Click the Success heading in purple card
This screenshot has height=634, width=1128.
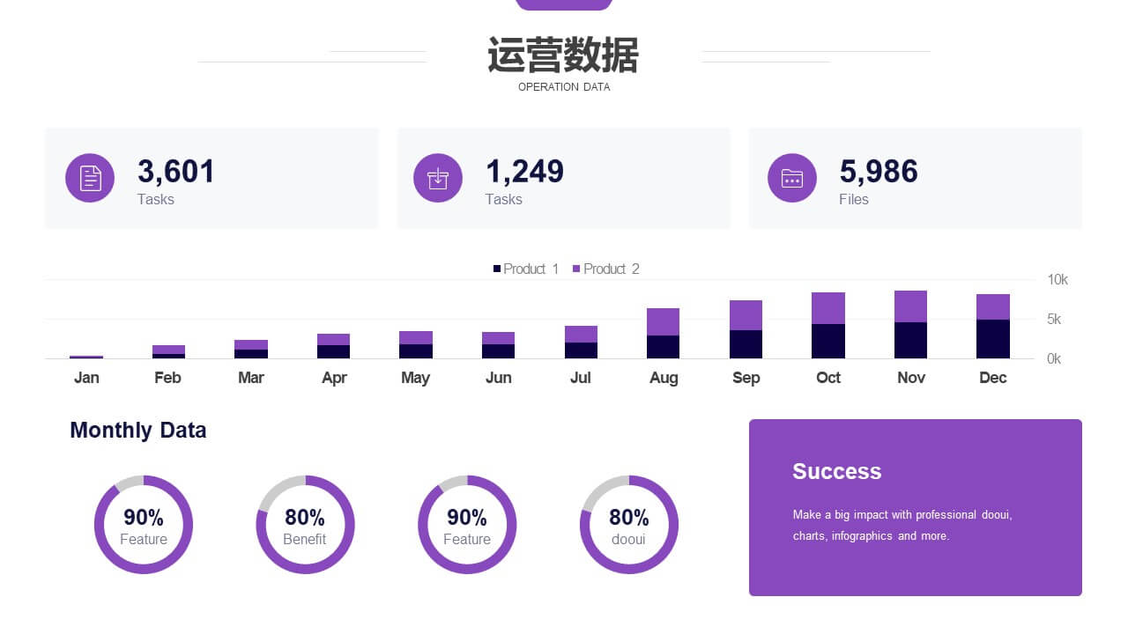tap(836, 471)
